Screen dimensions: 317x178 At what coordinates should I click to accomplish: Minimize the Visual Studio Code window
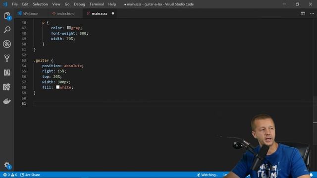tap(284, 4)
